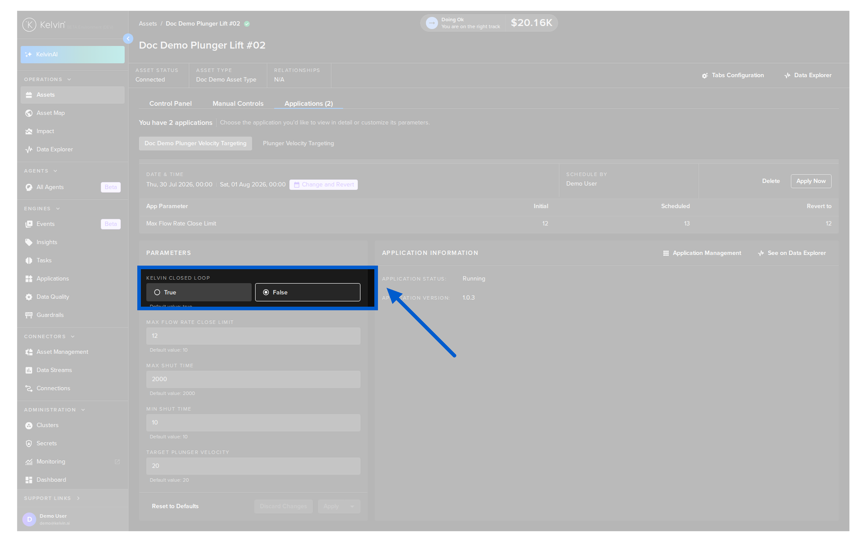867x542 pixels.
Task: Open Connections page
Action: [72, 388]
